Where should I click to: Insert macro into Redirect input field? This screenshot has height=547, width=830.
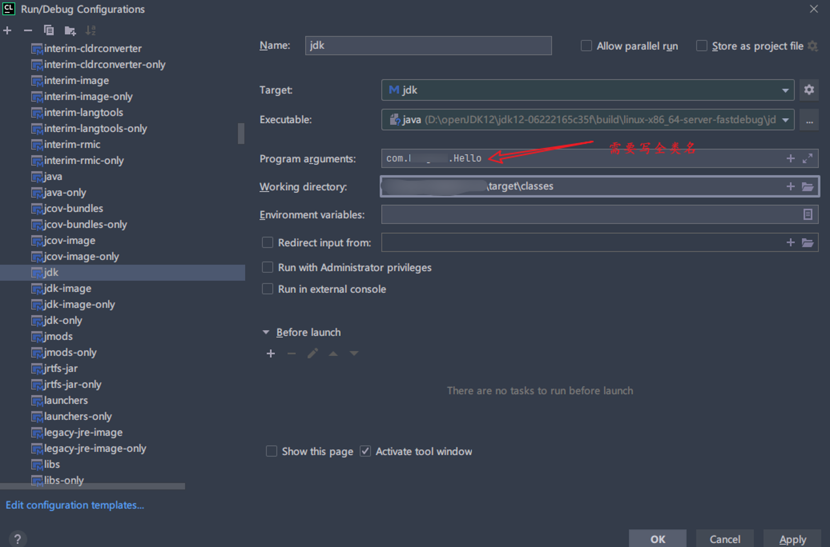click(791, 242)
